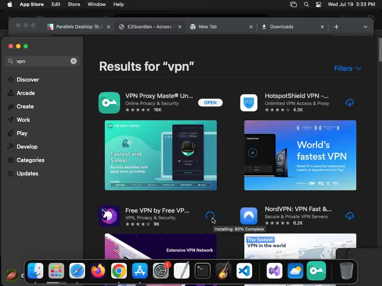Open Spotlight search in menu bar

pos(306,4)
